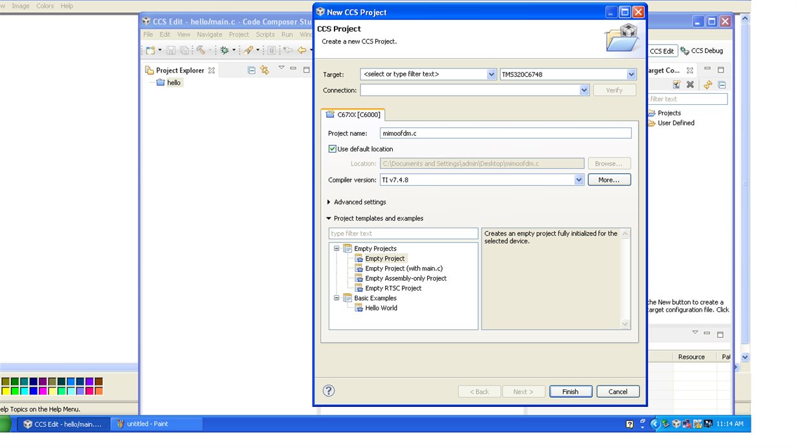Switch to the CCS Edit perspective
Viewport: 796px width, 447px height.
pyautogui.click(x=662, y=50)
